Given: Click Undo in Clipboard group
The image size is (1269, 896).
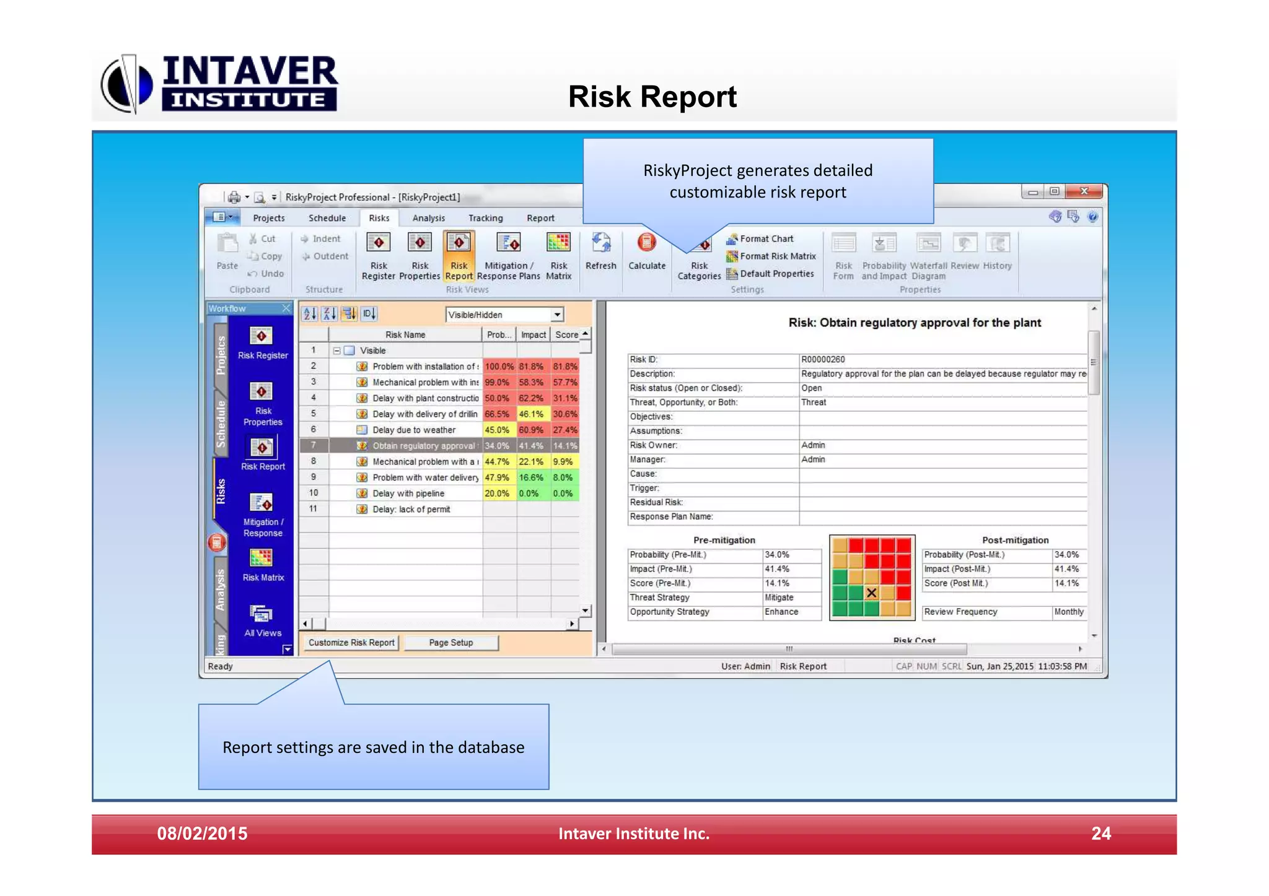Looking at the screenshot, I should (x=266, y=273).
